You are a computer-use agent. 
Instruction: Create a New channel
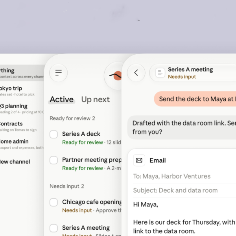point(15,162)
